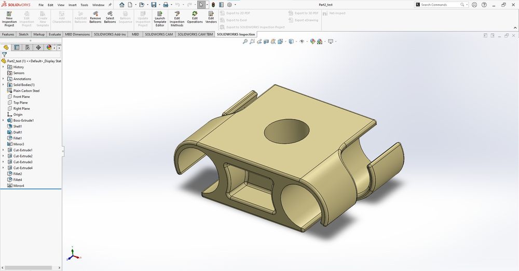Expand the Solid Bodies(1) node
Screen dimensions: 519x271
[x=3, y=84]
